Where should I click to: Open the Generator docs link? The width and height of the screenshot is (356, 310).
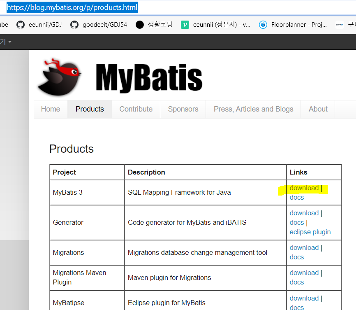pos(296,222)
